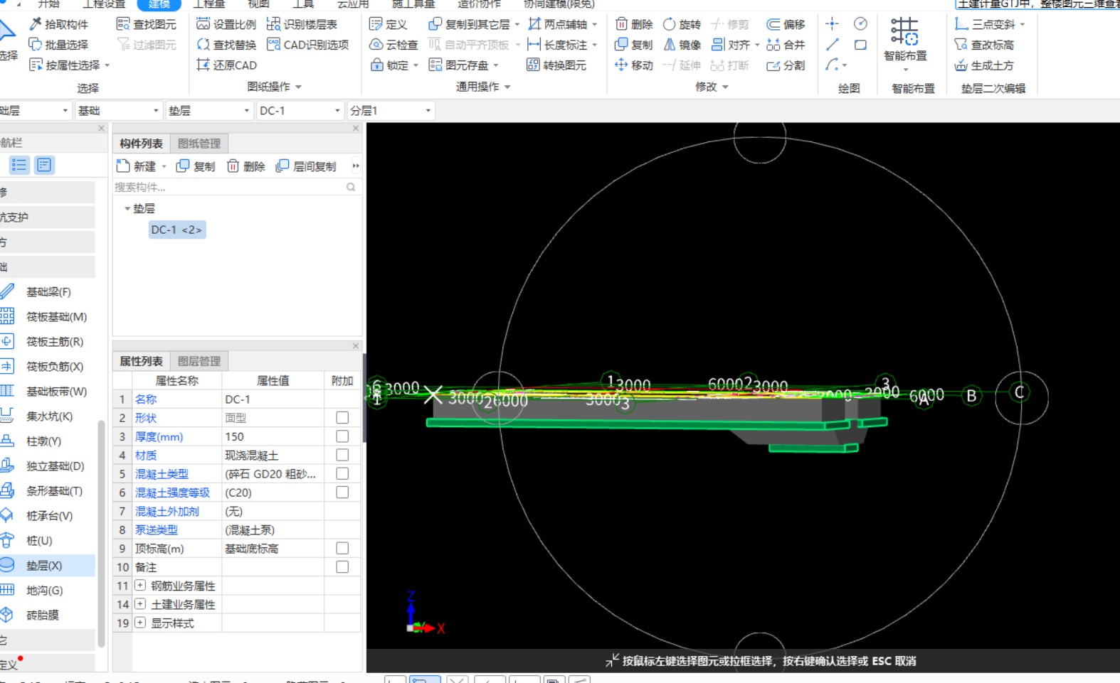Select the 旋转 rotate tool
1120x683 pixels.
tap(682, 24)
